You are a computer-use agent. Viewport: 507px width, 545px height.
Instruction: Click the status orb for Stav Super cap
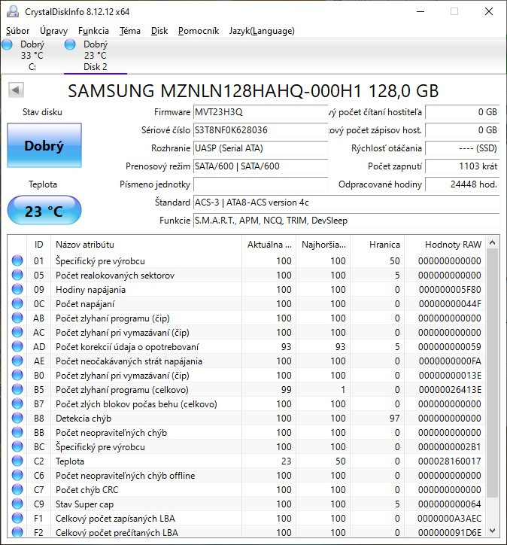pyautogui.click(x=17, y=504)
